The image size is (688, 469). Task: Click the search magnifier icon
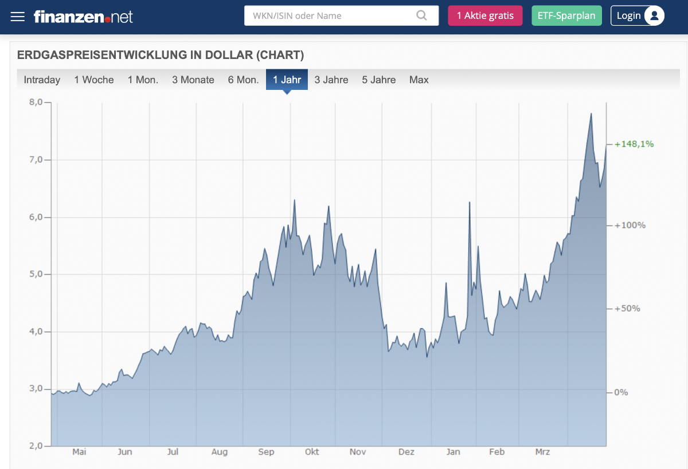tap(421, 15)
